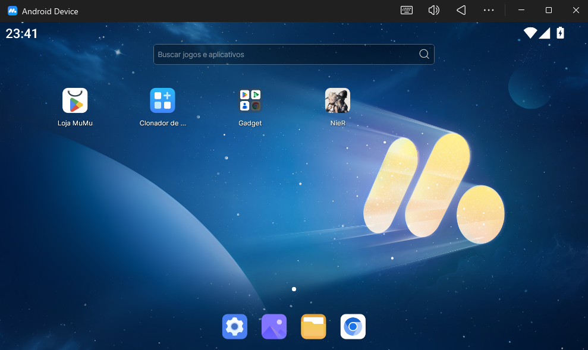Click the 23:41 clock
The width and height of the screenshot is (588, 350).
pos(22,34)
